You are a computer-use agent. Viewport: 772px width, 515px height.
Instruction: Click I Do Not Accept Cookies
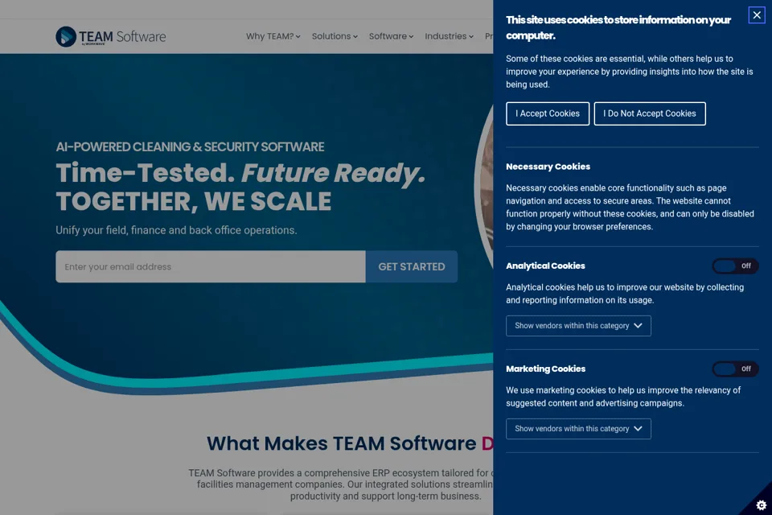coord(650,113)
